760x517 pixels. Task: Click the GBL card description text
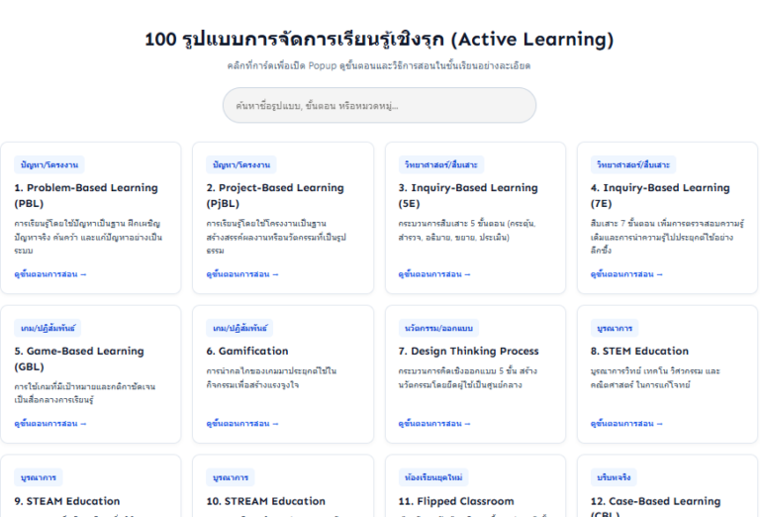point(85,393)
